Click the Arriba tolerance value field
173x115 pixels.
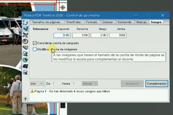coord(118,35)
